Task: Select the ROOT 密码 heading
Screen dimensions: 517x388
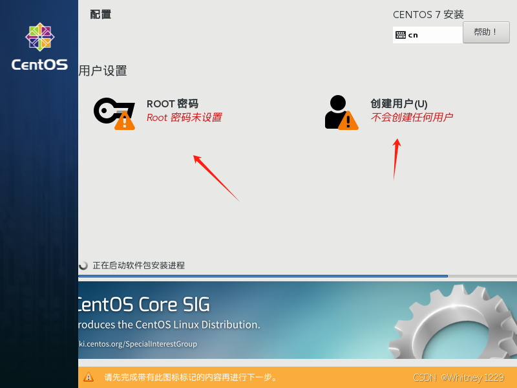Action: 173,103
